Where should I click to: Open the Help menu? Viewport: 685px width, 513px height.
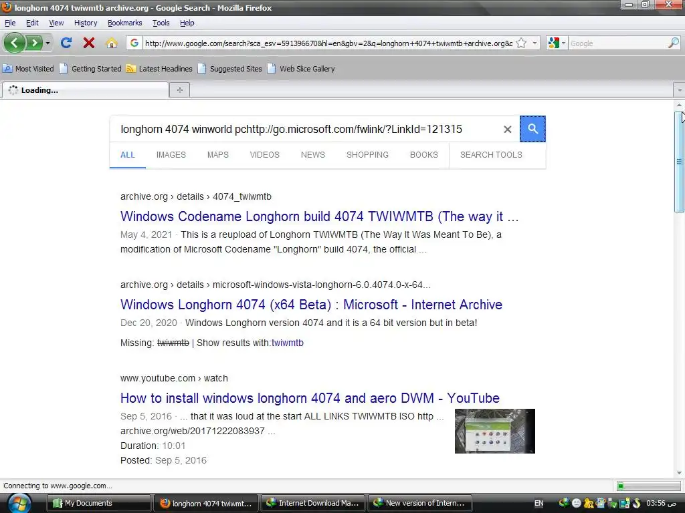click(x=187, y=23)
